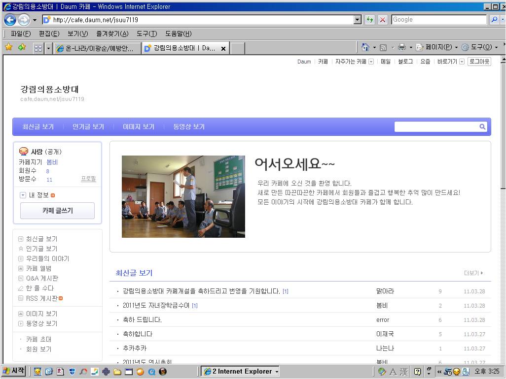Click the Print icon in command bar
Viewport: 506px width, 379px height.
(401, 47)
